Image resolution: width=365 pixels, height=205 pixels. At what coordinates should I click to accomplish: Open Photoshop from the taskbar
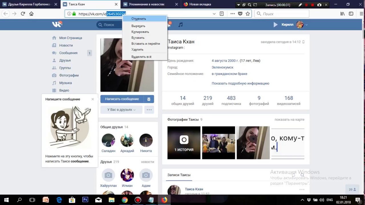click(85, 200)
